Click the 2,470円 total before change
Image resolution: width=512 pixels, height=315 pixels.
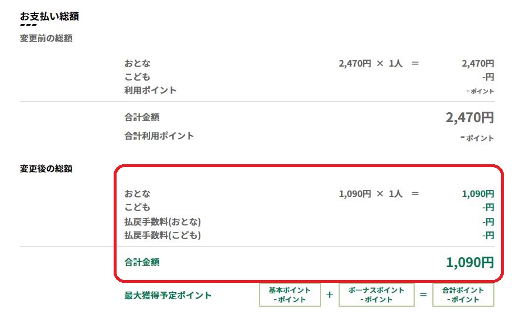[470, 117]
